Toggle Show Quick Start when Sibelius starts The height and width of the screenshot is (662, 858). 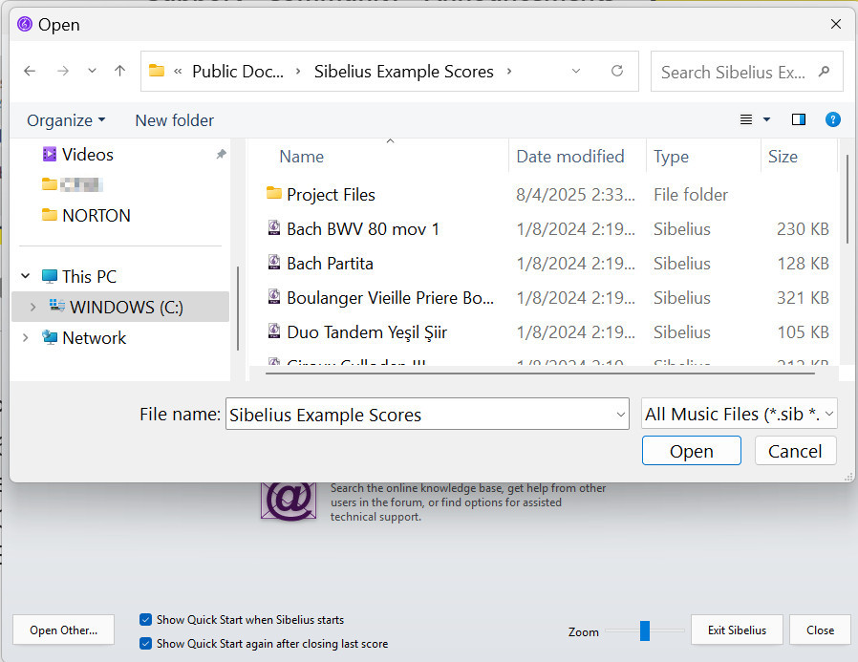[145, 619]
